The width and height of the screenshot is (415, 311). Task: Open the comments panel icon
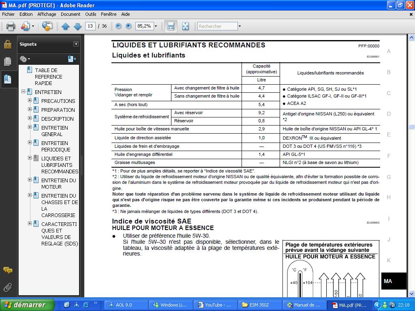click(x=8, y=270)
